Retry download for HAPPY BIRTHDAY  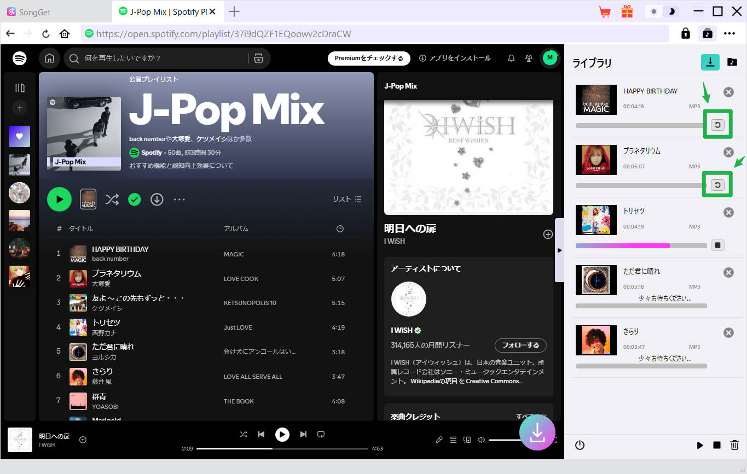717,125
